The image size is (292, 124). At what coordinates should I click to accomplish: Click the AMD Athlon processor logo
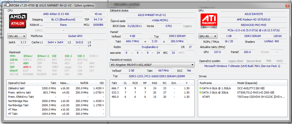click(18, 21)
